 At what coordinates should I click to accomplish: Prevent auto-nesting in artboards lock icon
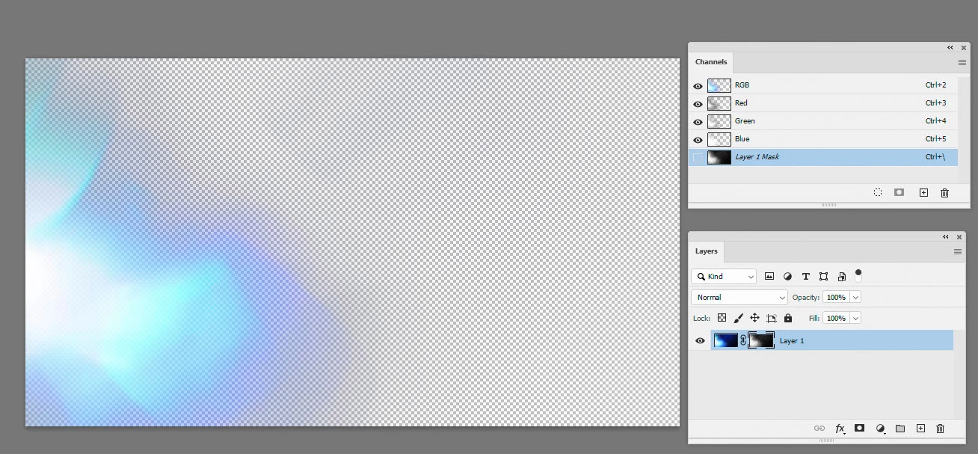click(x=771, y=318)
